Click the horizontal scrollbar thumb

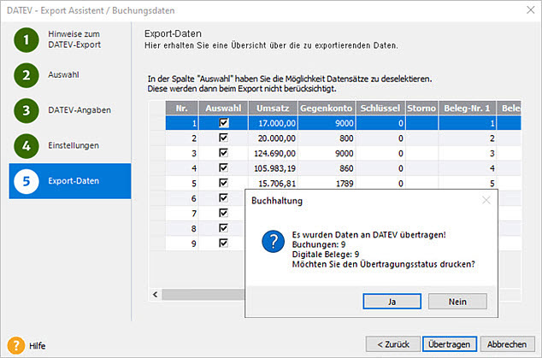(203, 295)
